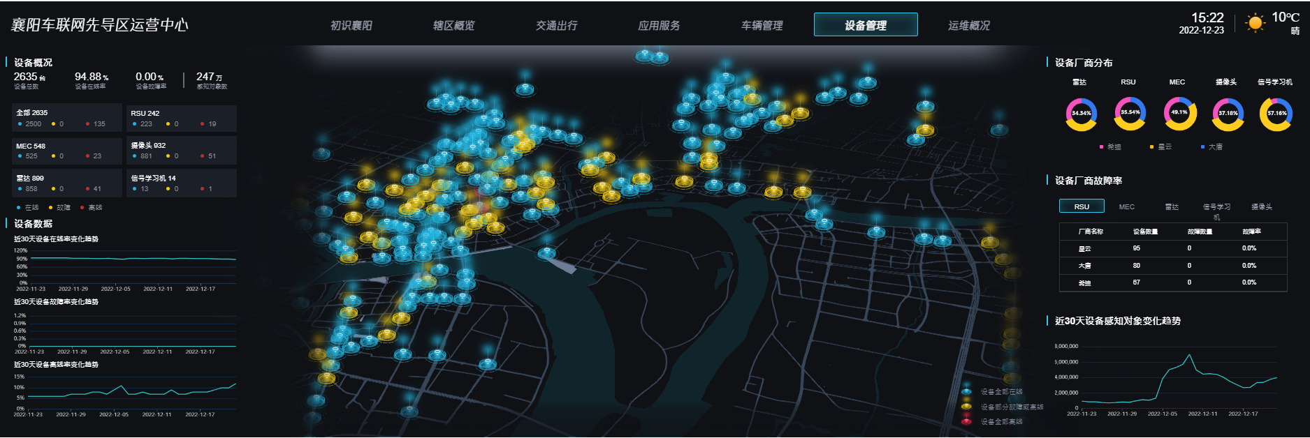Switch to the 交通出行 navigation tab

556,25
